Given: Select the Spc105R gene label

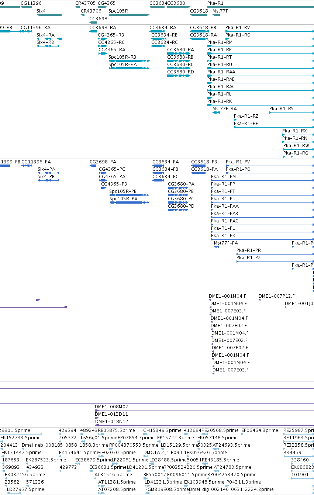Looking at the screenshot, I should click(x=118, y=11).
